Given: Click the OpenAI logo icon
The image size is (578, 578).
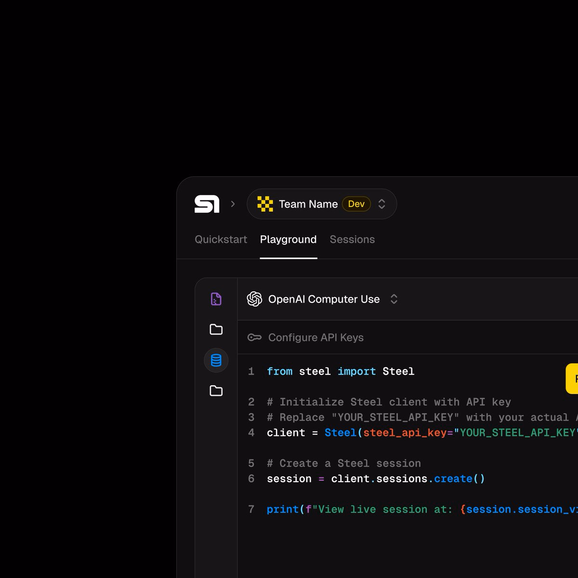Looking at the screenshot, I should coord(254,299).
